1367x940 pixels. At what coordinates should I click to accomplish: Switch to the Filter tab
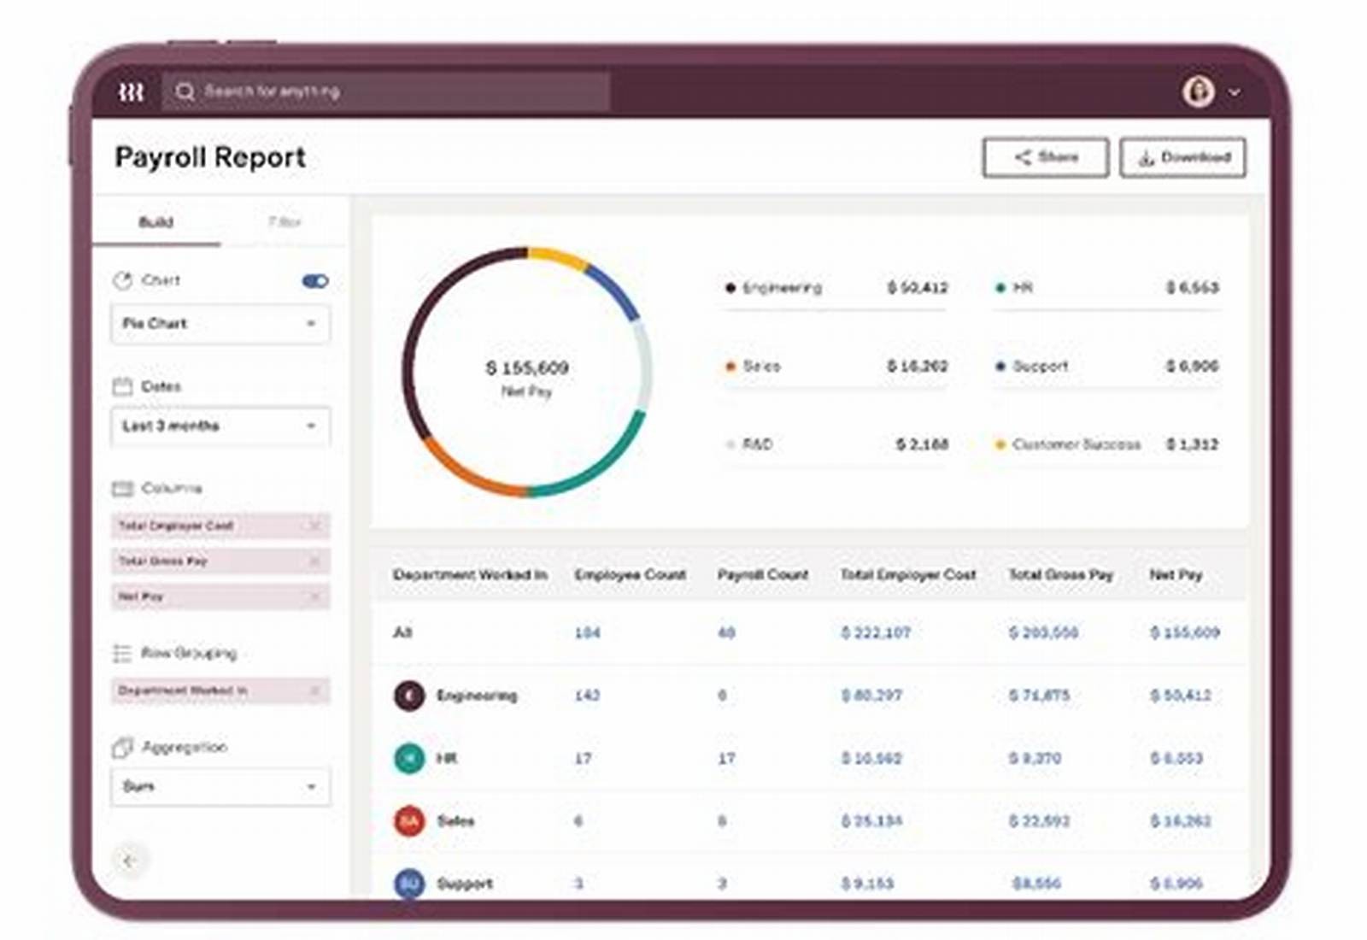(285, 222)
